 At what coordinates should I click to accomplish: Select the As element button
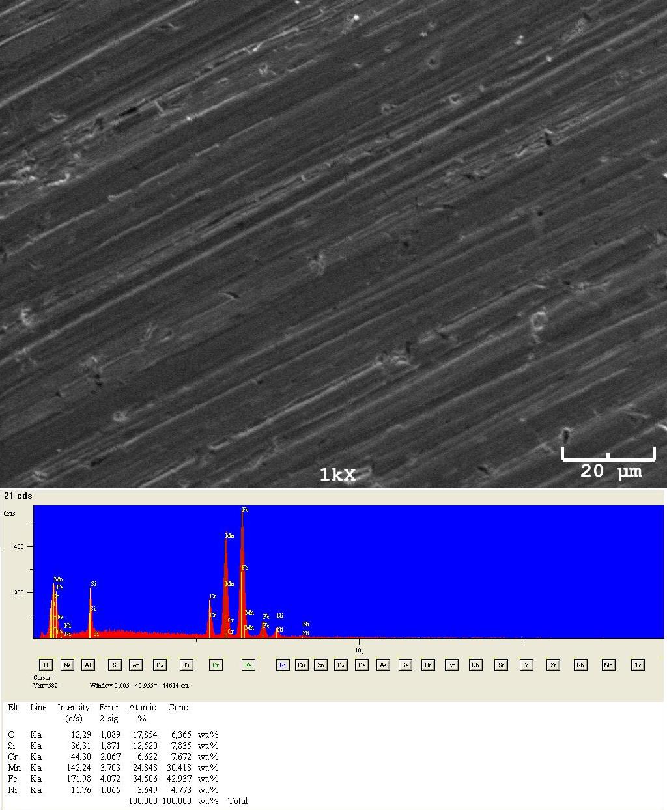click(x=384, y=665)
